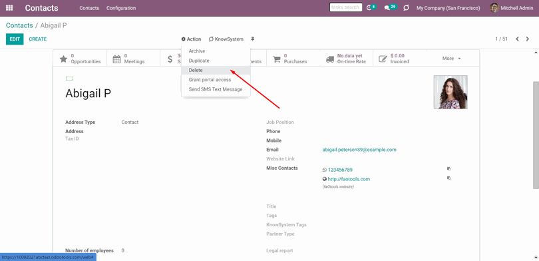Click the Tax ID label
This screenshot has height=261, width=539.
tap(72, 139)
